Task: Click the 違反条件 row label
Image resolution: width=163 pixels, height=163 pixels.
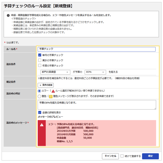Action: [11, 64]
